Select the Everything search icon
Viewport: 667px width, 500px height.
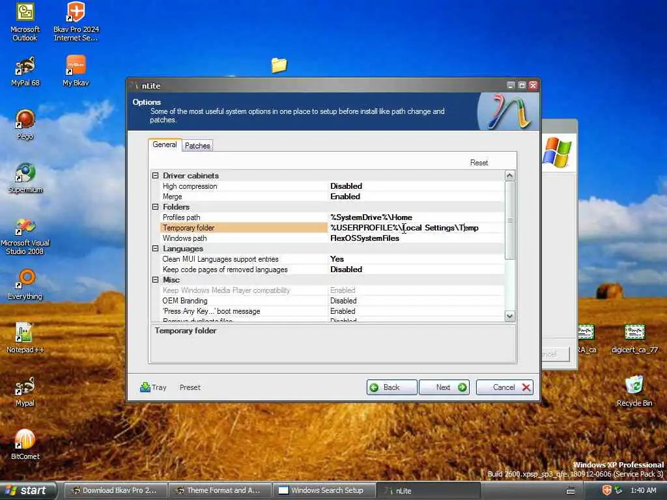tap(25, 285)
